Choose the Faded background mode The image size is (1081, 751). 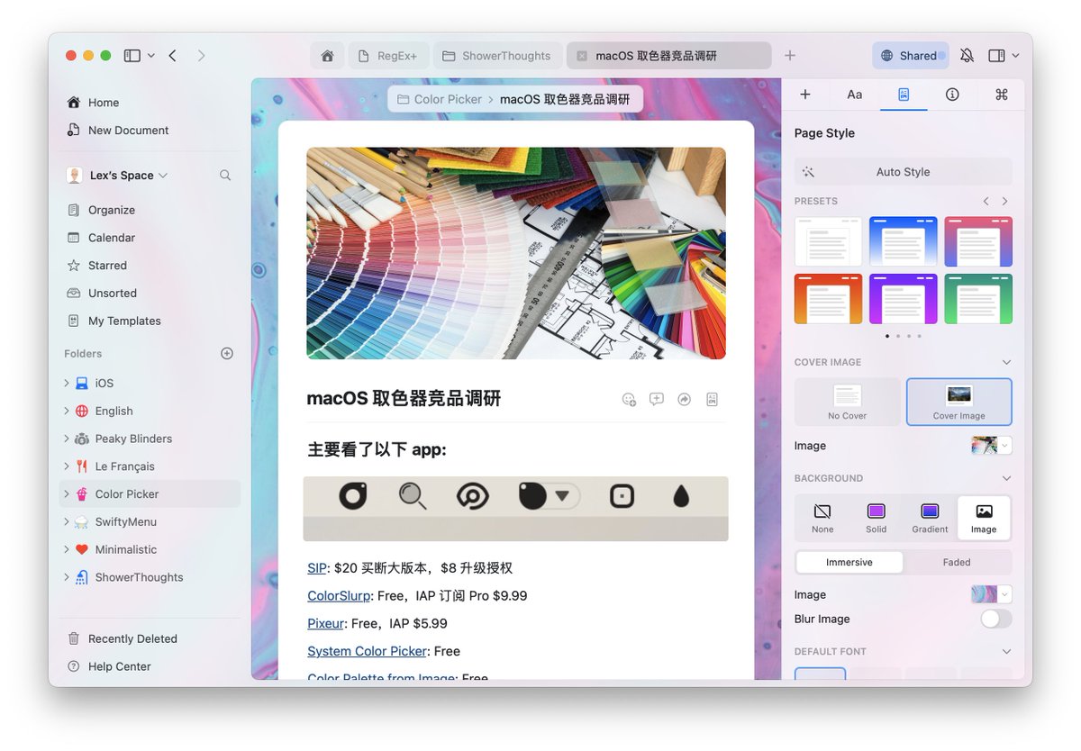point(957,563)
